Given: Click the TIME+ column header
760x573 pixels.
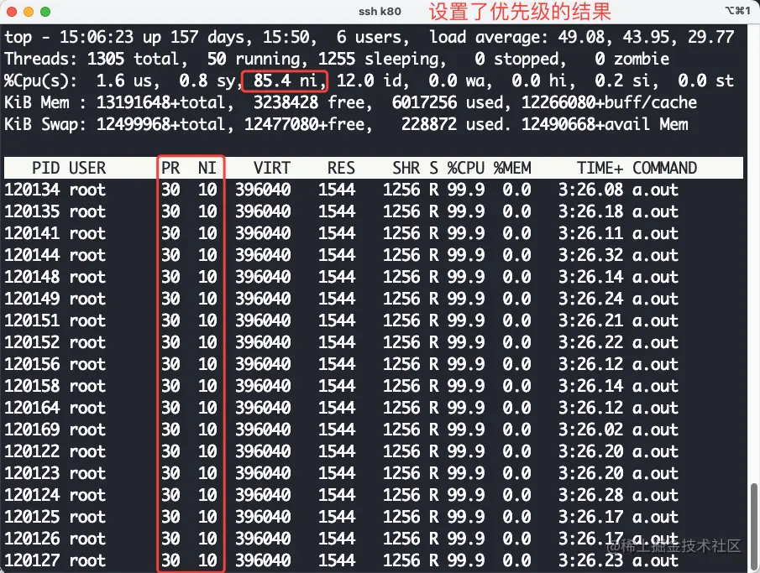Looking at the screenshot, I should (x=600, y=168).
